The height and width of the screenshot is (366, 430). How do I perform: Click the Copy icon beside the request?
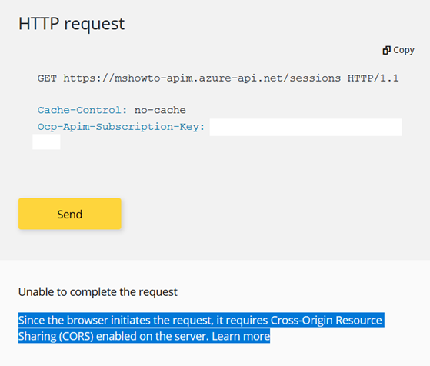[x=386, y=50]
